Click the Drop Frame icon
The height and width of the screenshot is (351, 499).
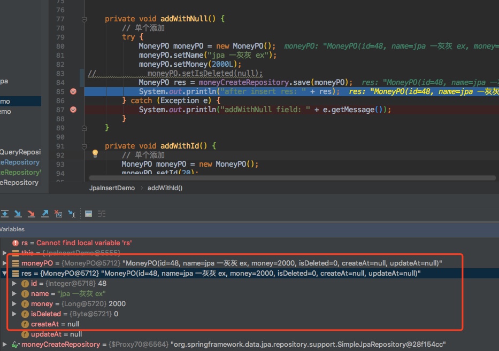tap(58, 214)
